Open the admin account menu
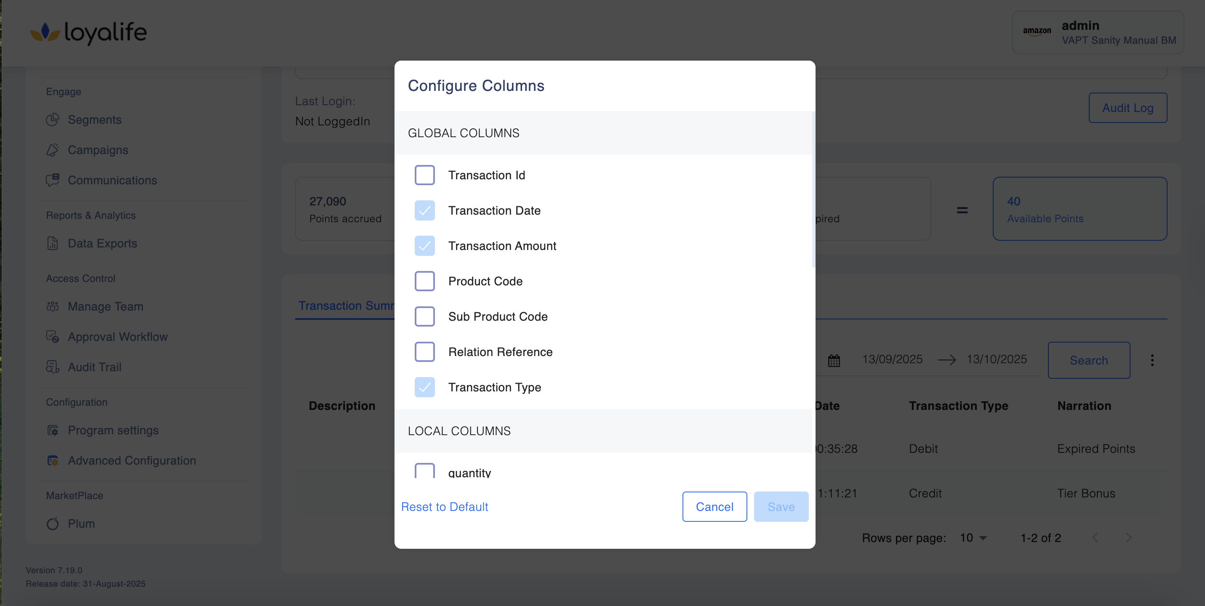 click(x=1097, y=32)
